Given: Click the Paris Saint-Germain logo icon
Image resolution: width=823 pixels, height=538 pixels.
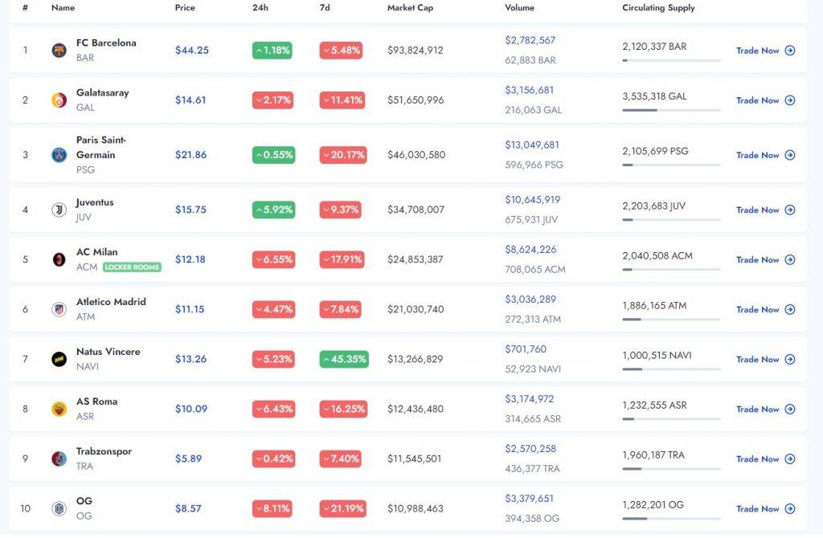Looking at the screenshot, I should point(59,155).
